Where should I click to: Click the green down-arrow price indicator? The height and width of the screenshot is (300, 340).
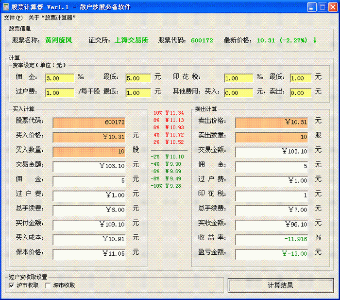pos(315,40)
